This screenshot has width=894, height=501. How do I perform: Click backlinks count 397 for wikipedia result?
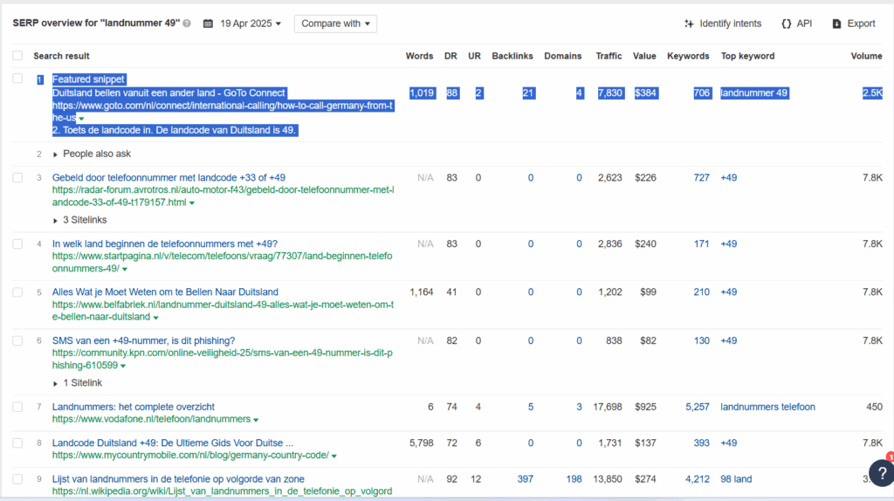point(525,479)
